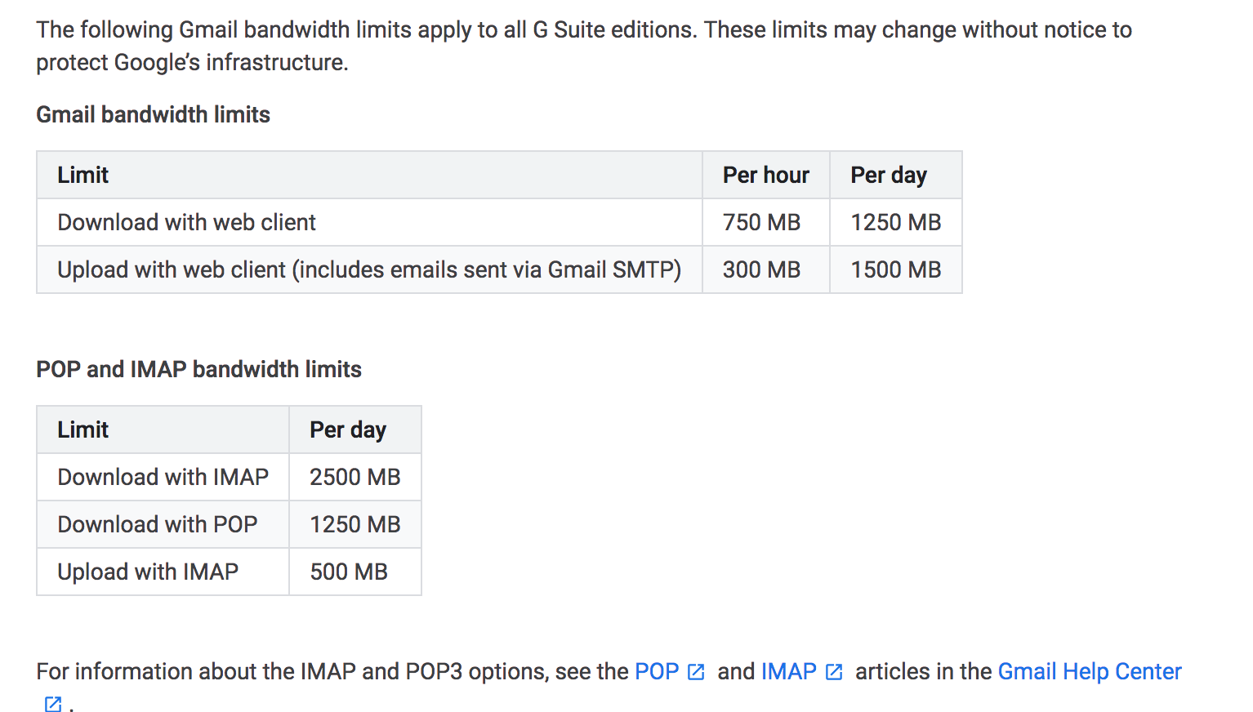Click the 'Upload with web client' row label
The image size is (1253, 712).
coord(369,269)
